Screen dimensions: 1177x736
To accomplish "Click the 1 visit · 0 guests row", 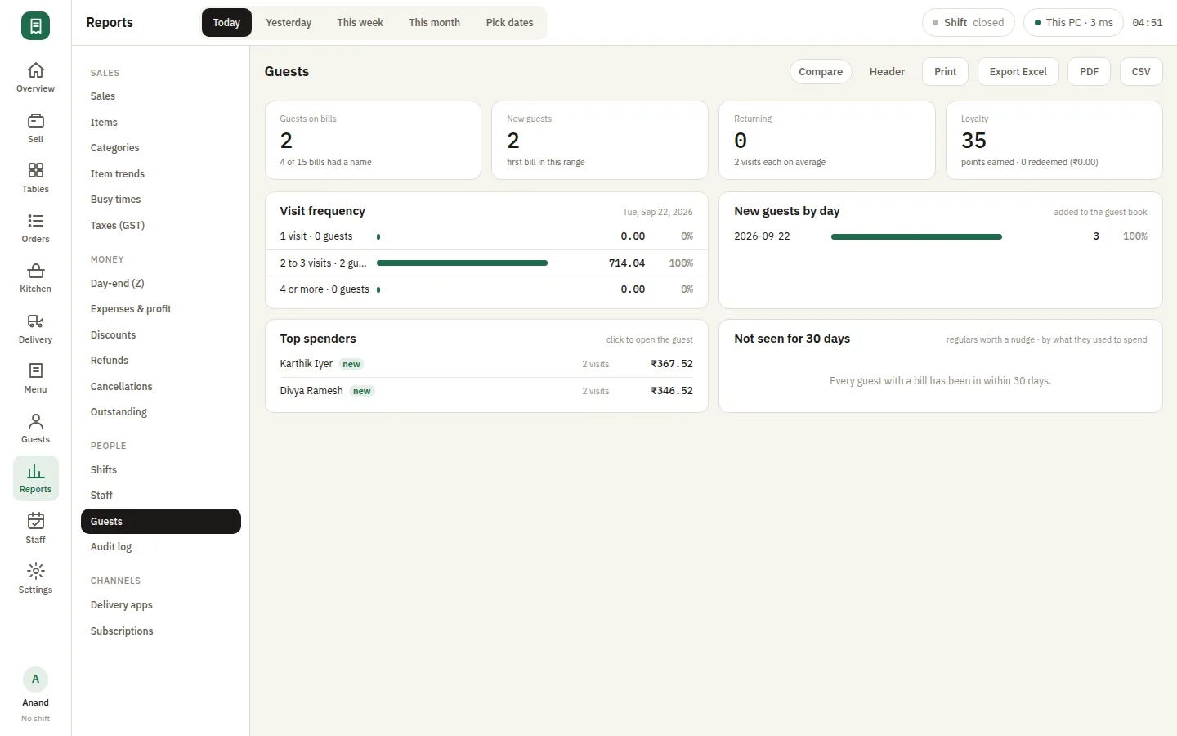I will pos(486,236).
